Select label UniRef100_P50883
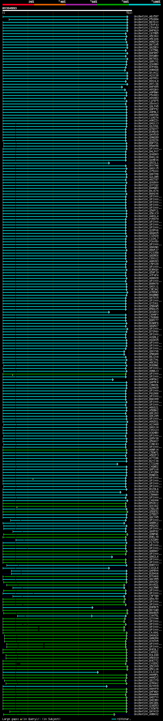Viewport: 163px width, 721px height. click(146, 95)
